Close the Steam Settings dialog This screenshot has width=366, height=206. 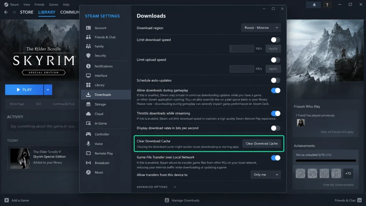pyautogui.click(x=282, y=9)
